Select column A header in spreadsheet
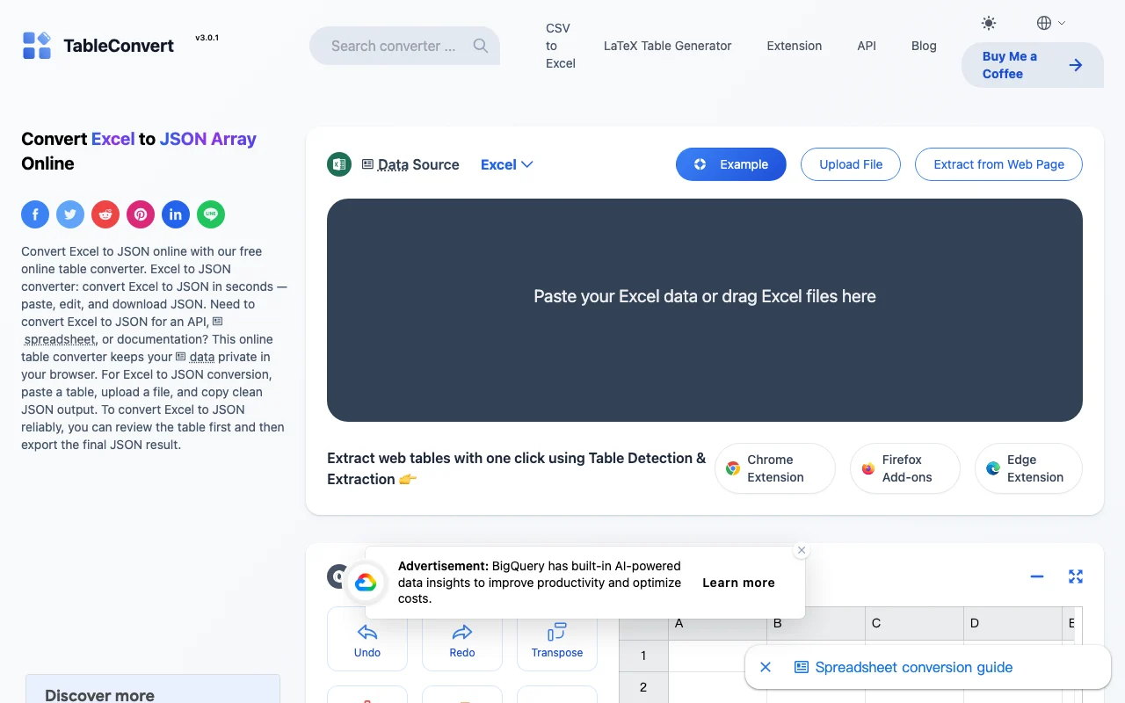This screenshot has height=703, width=1125. coord(717,623)
